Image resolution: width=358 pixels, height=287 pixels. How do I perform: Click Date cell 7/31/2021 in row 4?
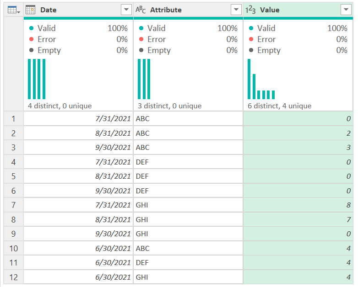(x=78, y=162)
